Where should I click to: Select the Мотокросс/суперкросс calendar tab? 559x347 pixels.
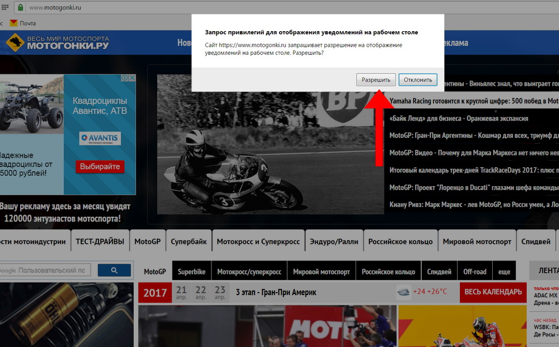249,271
